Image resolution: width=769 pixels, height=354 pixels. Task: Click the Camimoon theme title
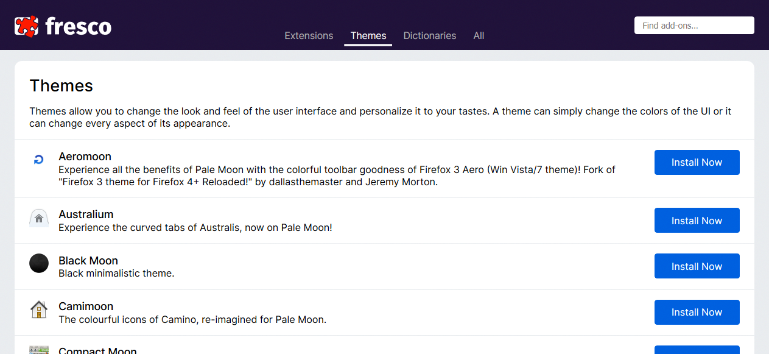(86, 306)
